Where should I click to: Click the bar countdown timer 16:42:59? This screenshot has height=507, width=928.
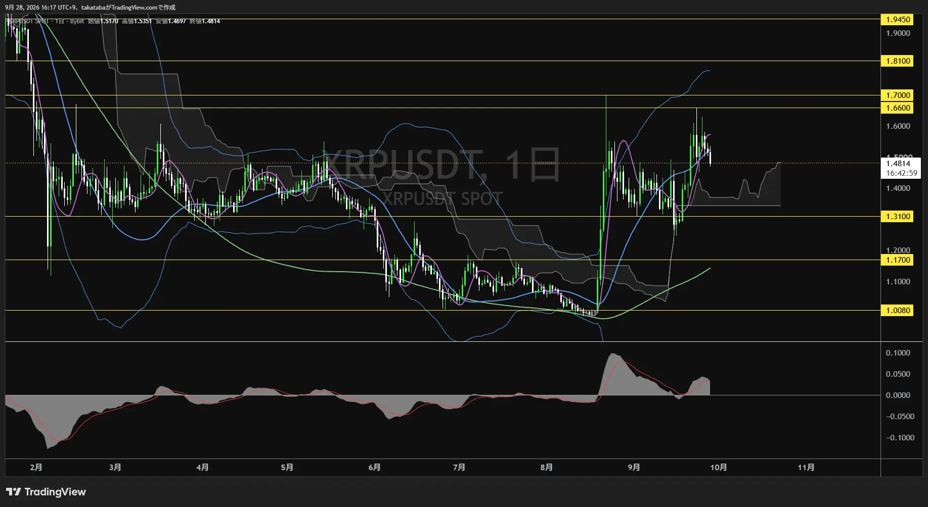coord(901,173)
